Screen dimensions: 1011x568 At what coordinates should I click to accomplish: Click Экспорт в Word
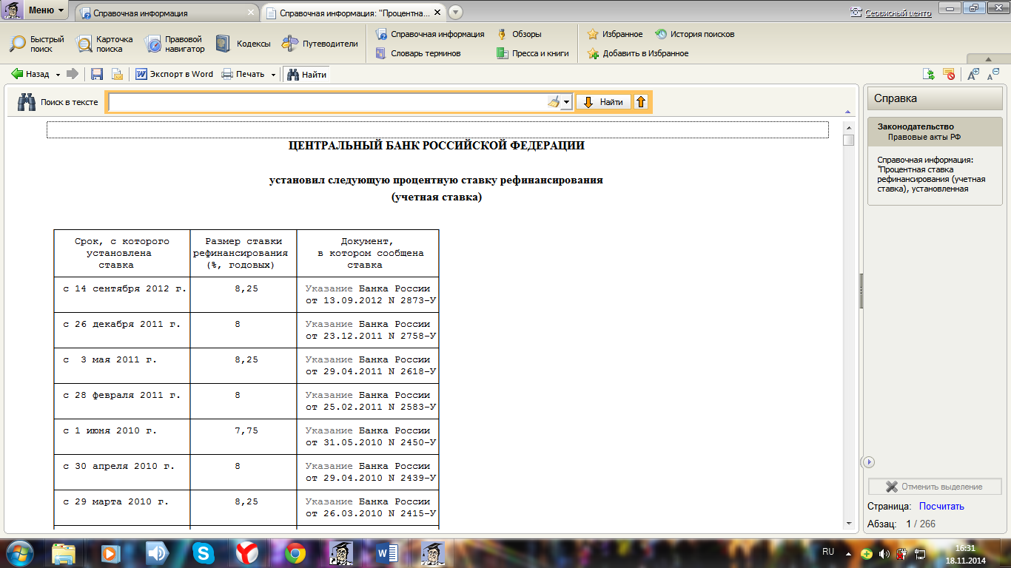pyautogui.click(x=175, y=74)
